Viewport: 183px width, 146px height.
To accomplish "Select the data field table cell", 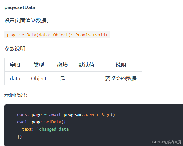I will point(15,78).
